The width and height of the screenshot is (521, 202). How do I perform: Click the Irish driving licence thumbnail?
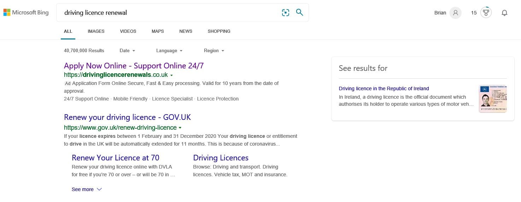[493, 99]
